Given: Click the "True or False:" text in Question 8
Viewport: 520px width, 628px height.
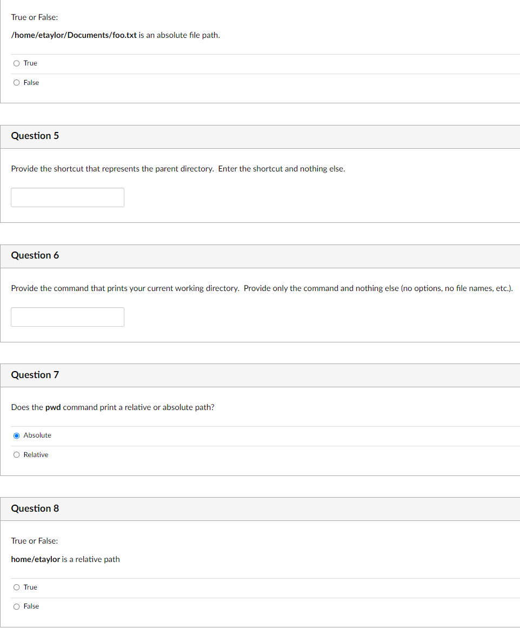Looking at the screenshot, I should pos(35,541).
